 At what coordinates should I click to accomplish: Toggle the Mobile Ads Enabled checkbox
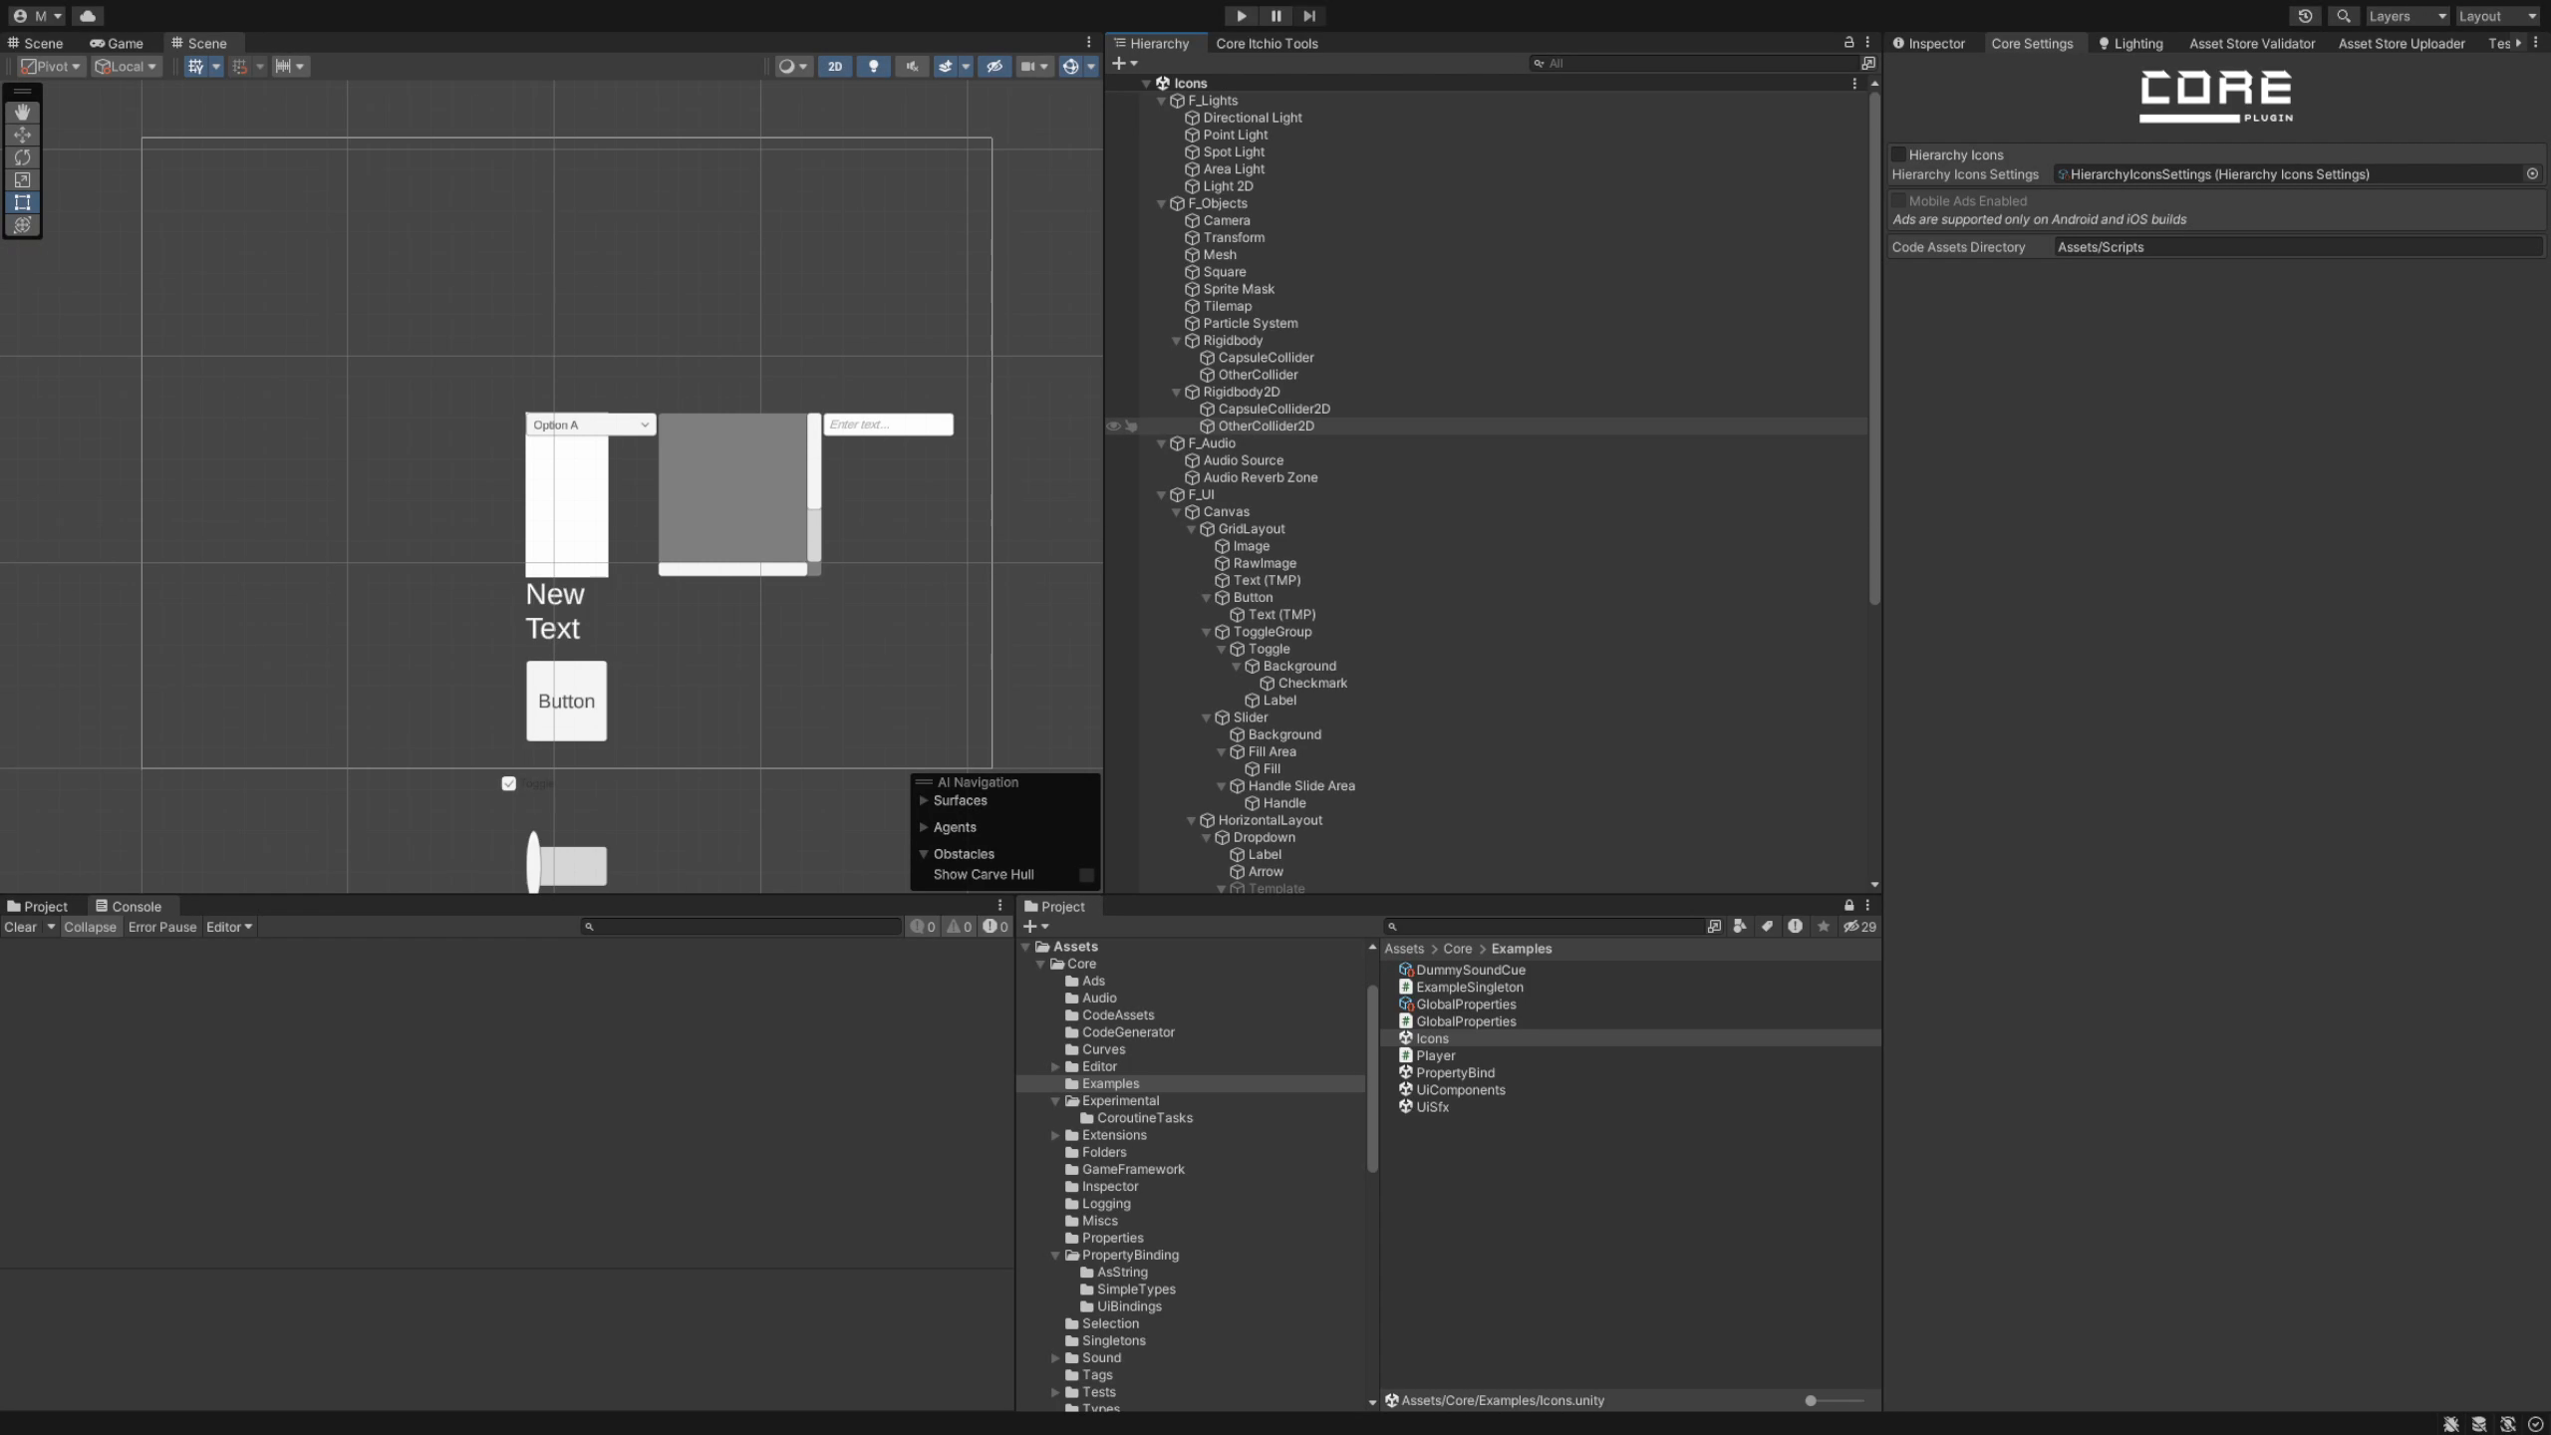tap(1899, 201)
